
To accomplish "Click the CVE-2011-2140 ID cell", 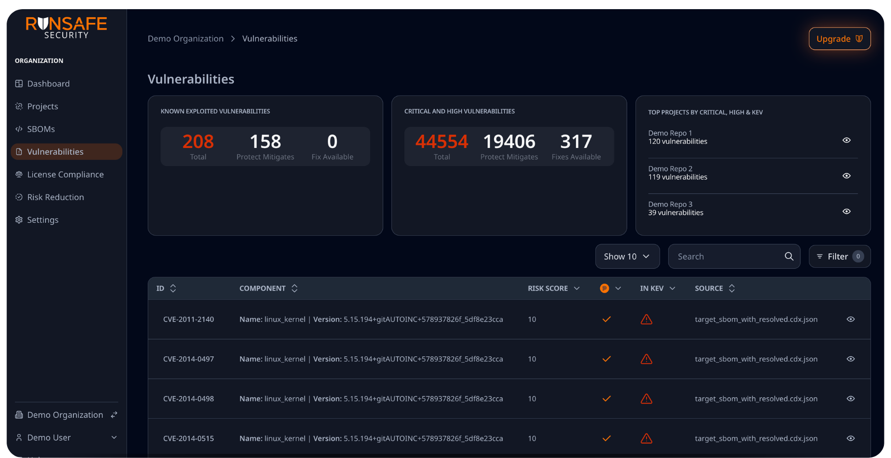I will pyautogui.click(x=188, y=319).
